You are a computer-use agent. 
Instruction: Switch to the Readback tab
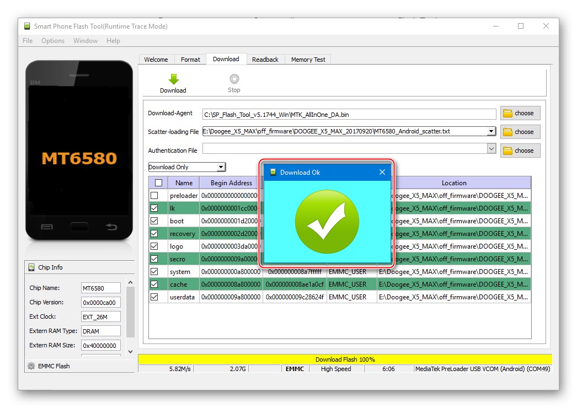(265, 59)
